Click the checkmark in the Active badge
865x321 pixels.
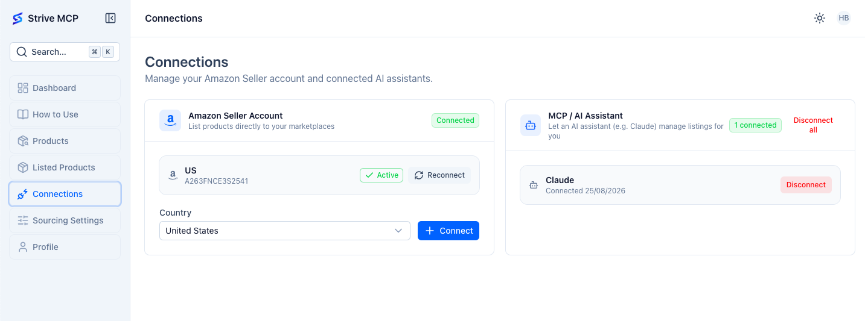click(369, 175)
